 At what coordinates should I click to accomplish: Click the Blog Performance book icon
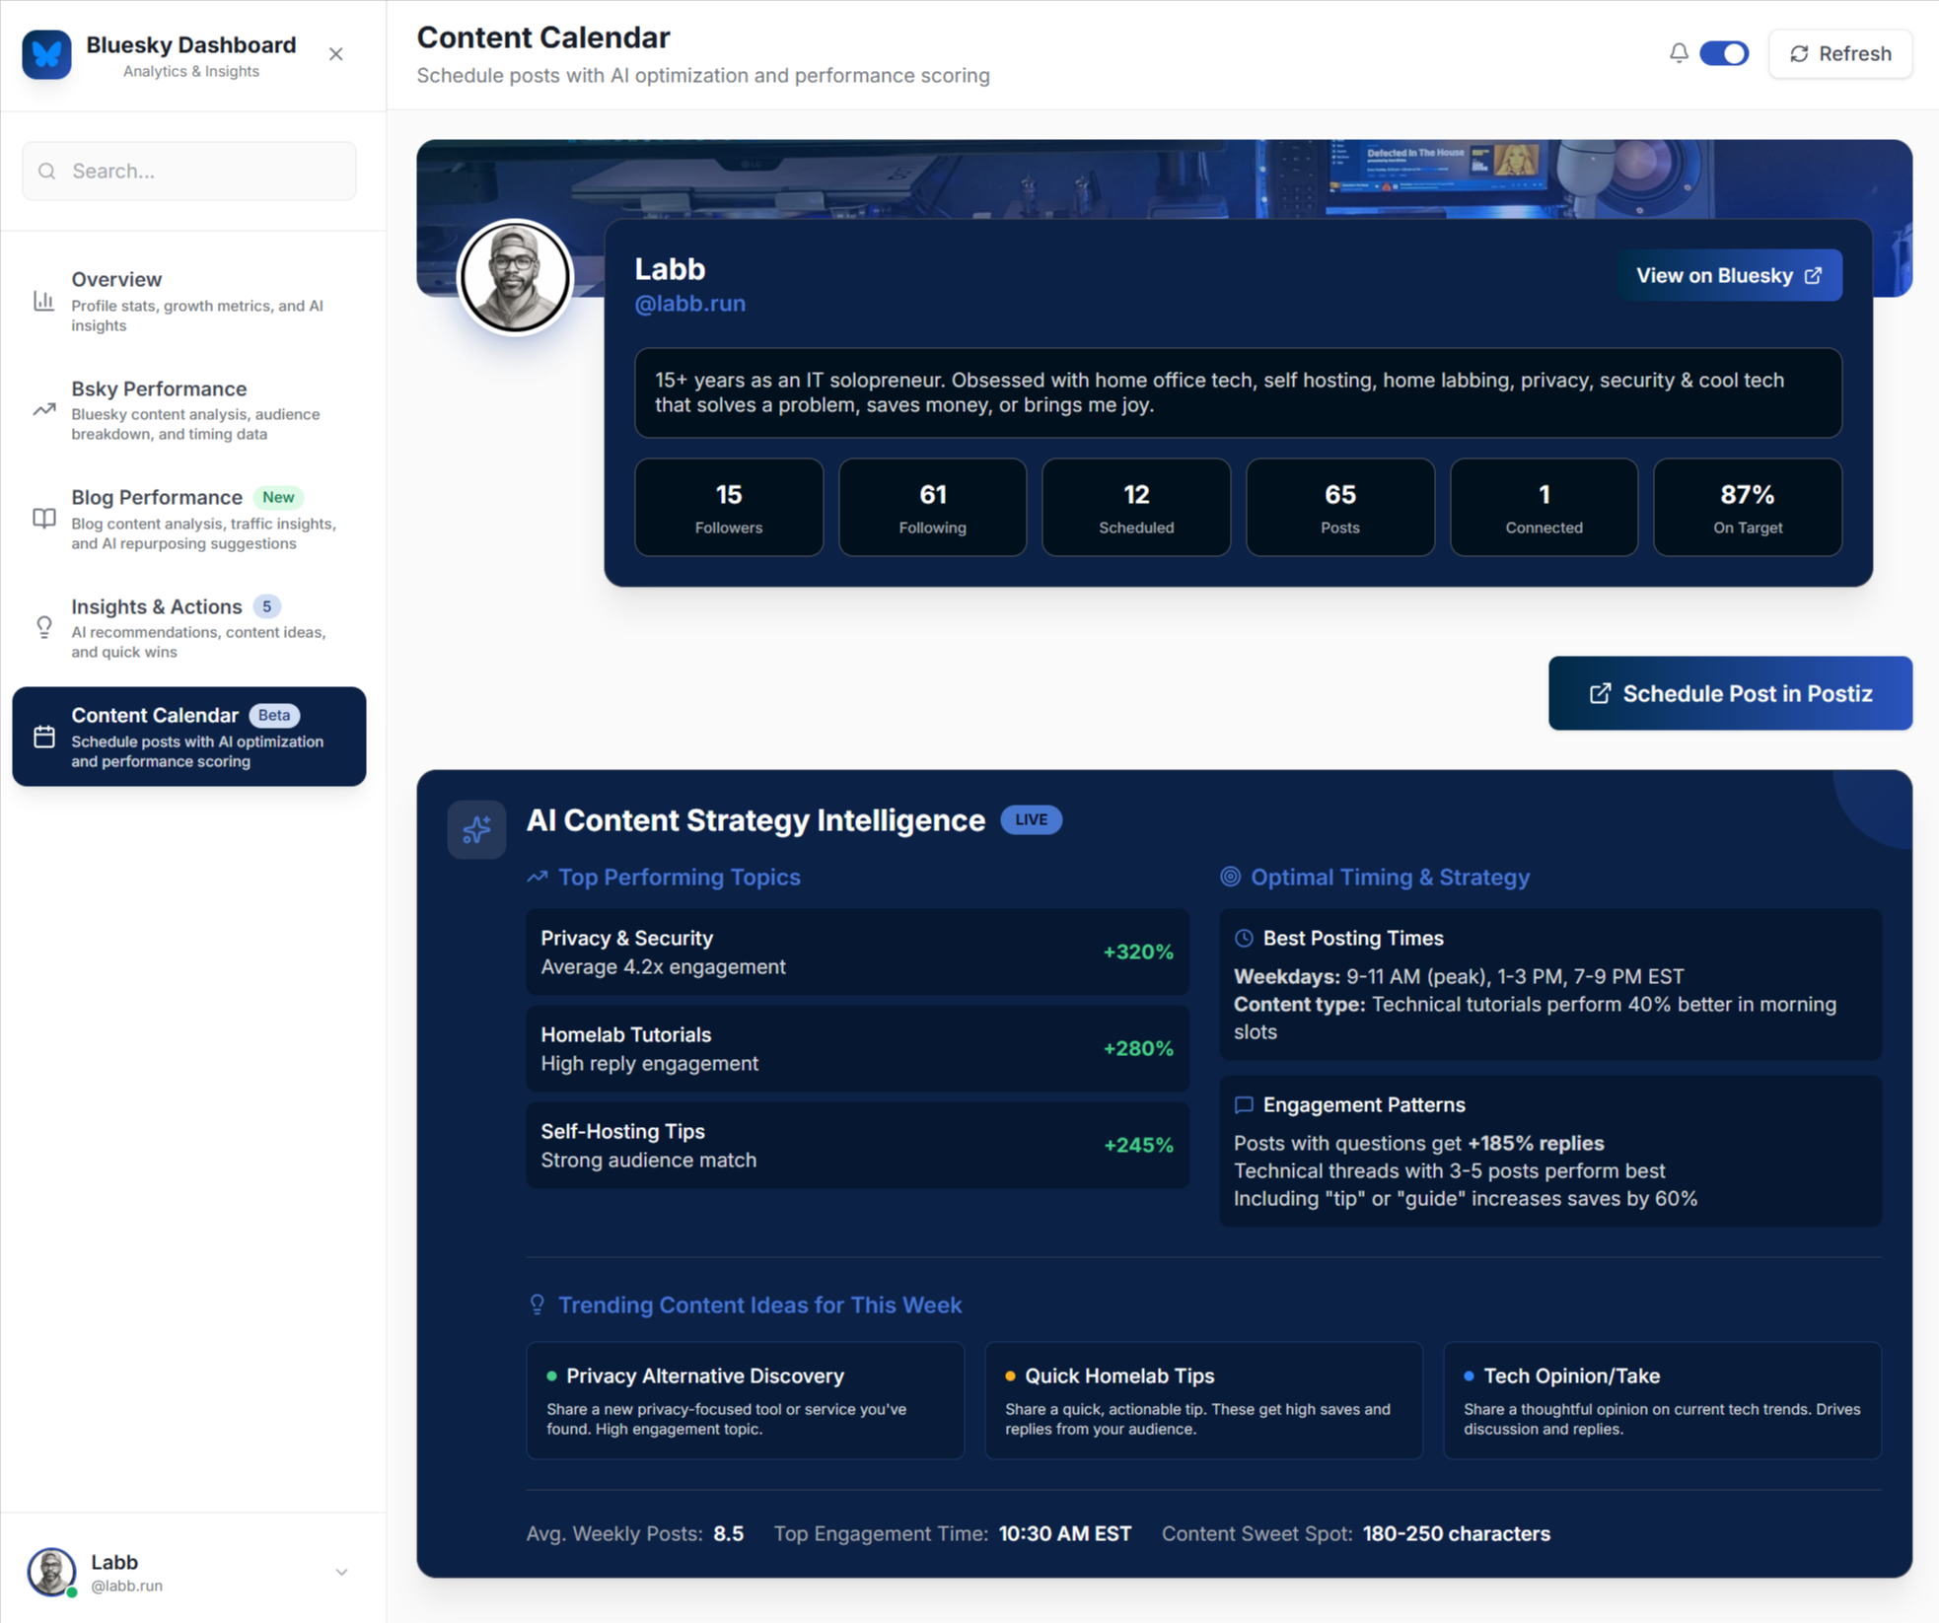pos(44,519)
